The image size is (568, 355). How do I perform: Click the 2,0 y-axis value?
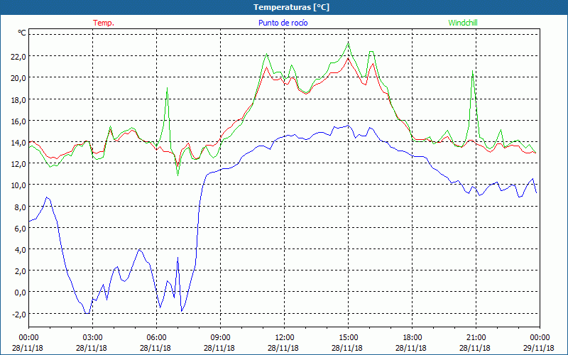pyautogui.click(x=21, y=271)
